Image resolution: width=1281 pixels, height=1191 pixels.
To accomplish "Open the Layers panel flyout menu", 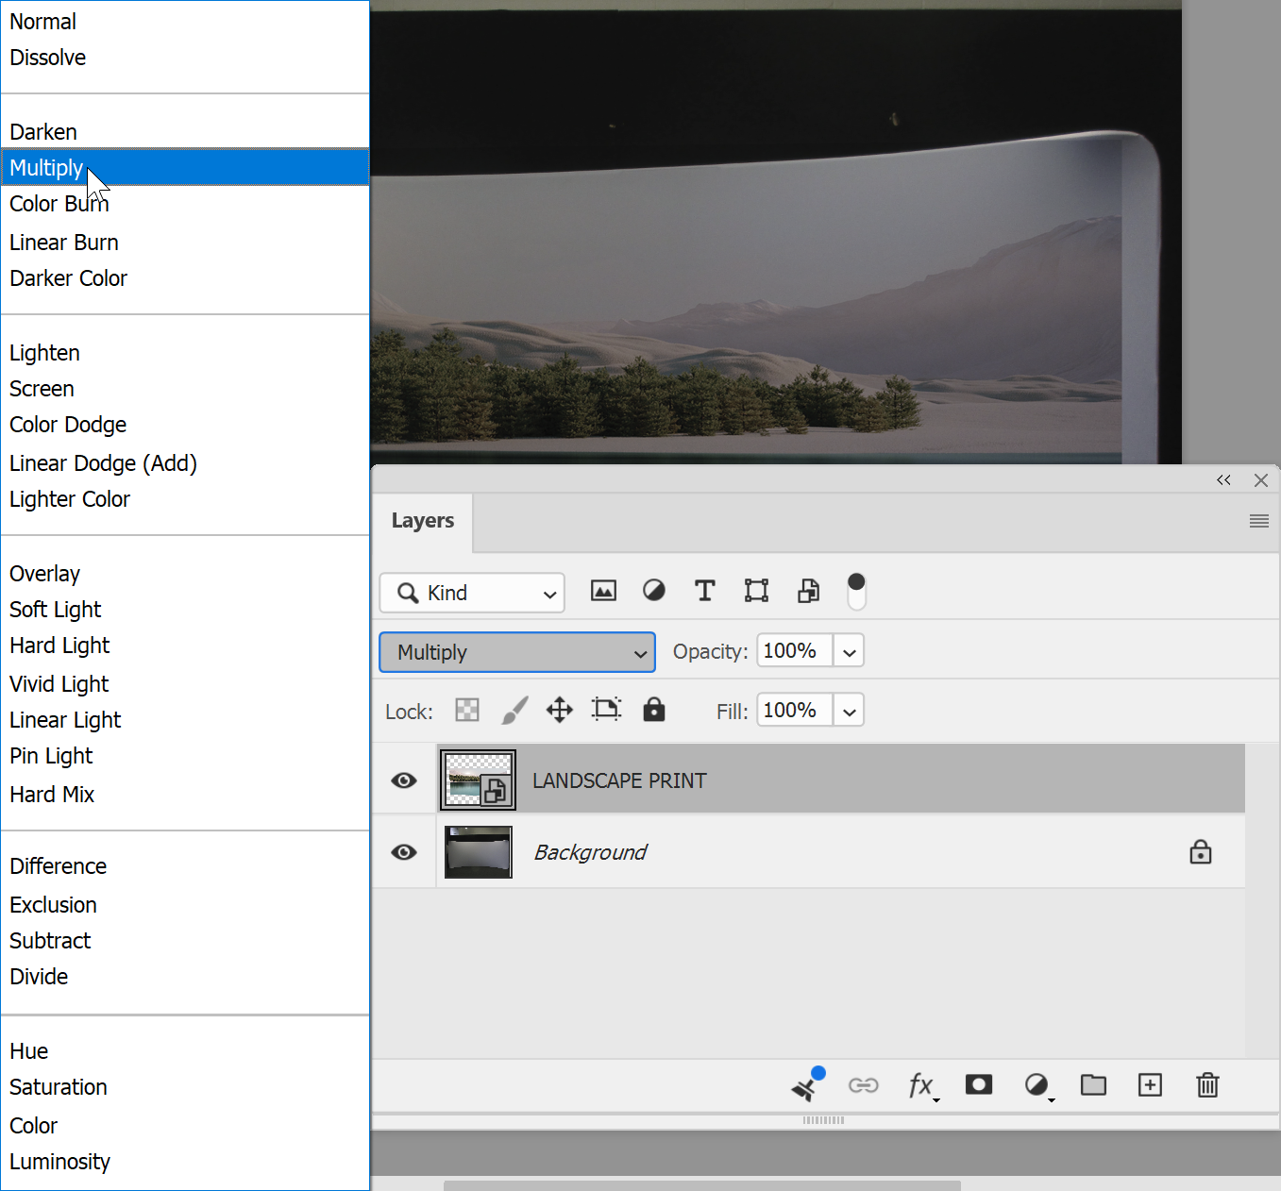I will click(1259, 521).
